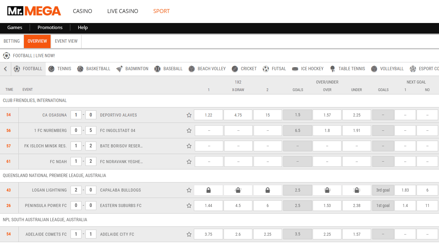Click the Mr.Mega logo
Screen dimensions: 439x243
click(34, 11)
